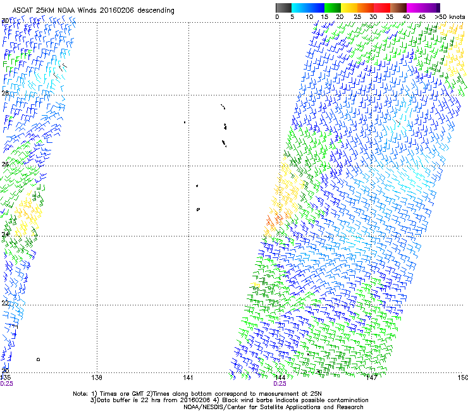Pick the green 15–20 knots legend segment
This screenshot has width=468, height=411.
(x=333, y=8)
